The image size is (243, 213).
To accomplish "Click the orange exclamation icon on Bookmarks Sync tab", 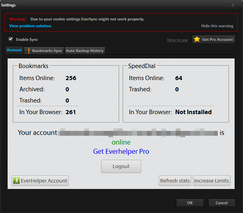I will click(28, 51).
